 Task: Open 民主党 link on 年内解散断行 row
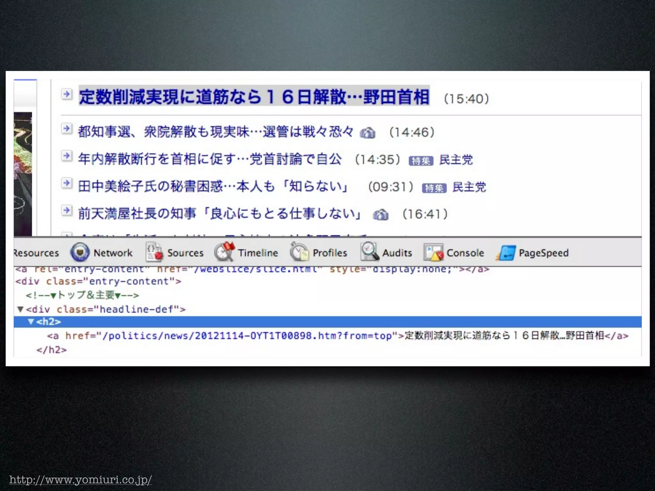tap(456, 160)
